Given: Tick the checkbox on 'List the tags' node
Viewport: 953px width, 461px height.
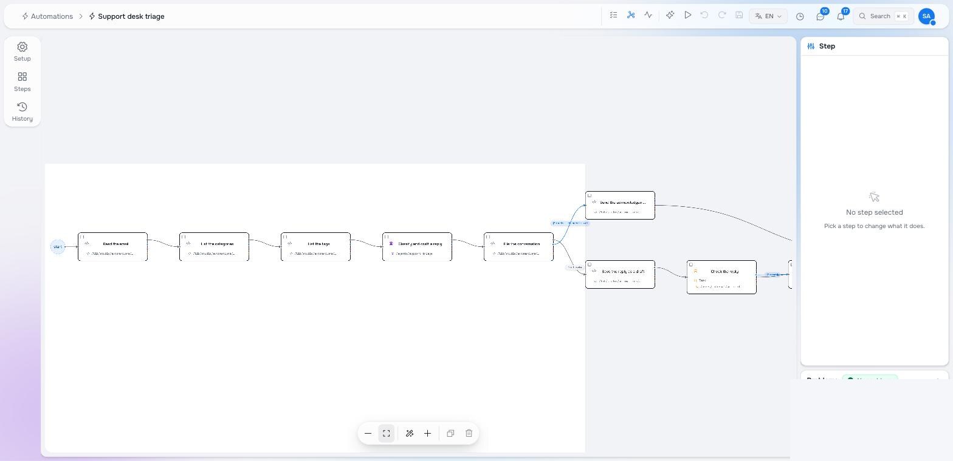Looking at the screenshot, I should click(285, 237).
